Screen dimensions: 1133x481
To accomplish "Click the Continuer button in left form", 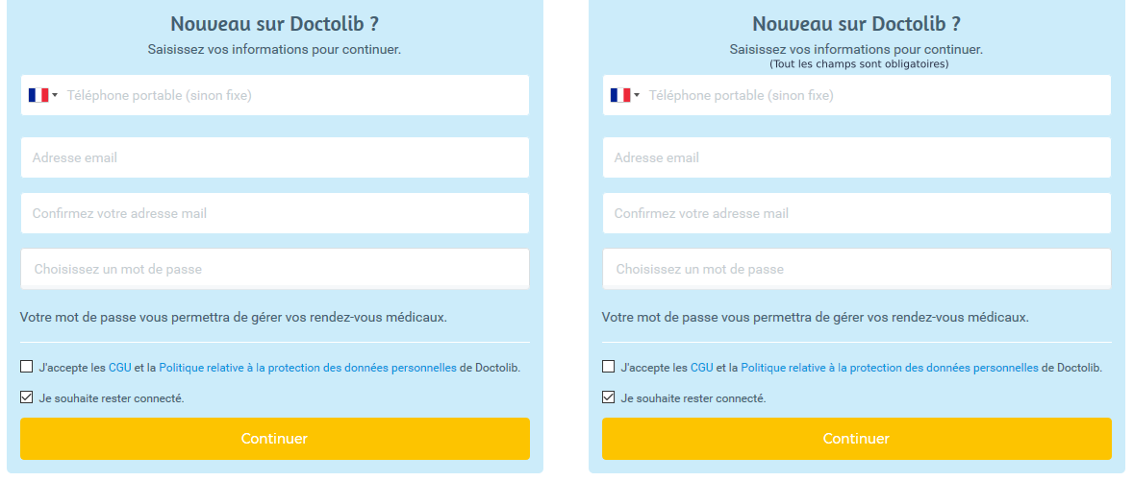I will click(274, 439).
